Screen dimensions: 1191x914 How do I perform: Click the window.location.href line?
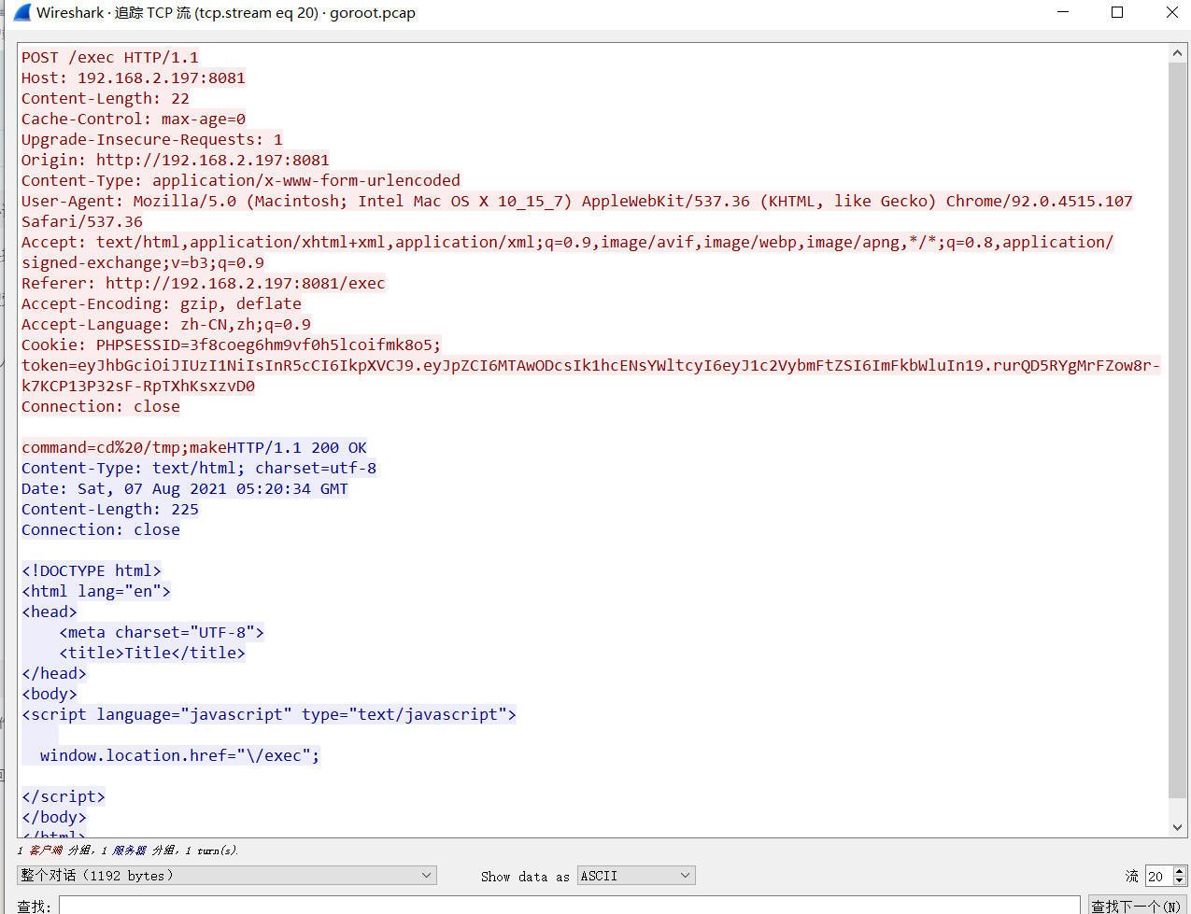[180, 755]
